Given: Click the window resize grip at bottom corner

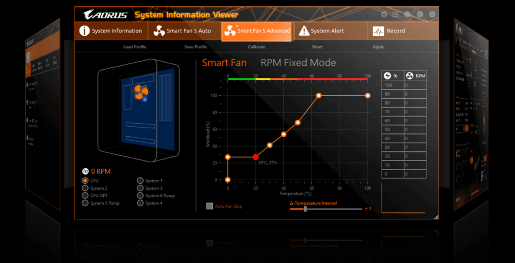Looking at the screenshot, I should point(436,217).
